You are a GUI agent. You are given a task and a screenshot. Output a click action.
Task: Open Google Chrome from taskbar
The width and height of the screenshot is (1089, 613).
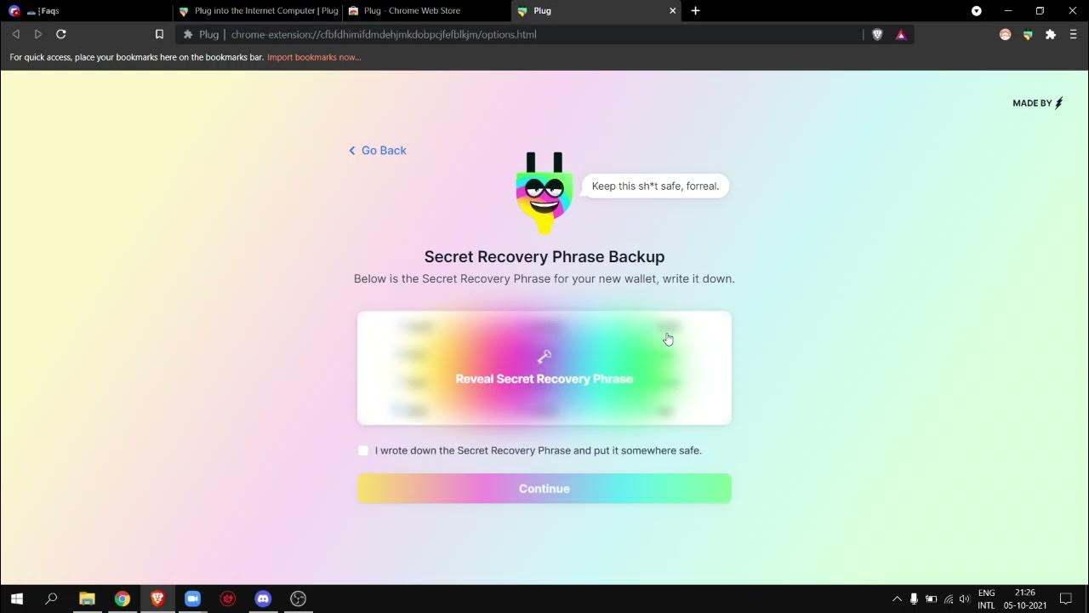pos(123,599)
